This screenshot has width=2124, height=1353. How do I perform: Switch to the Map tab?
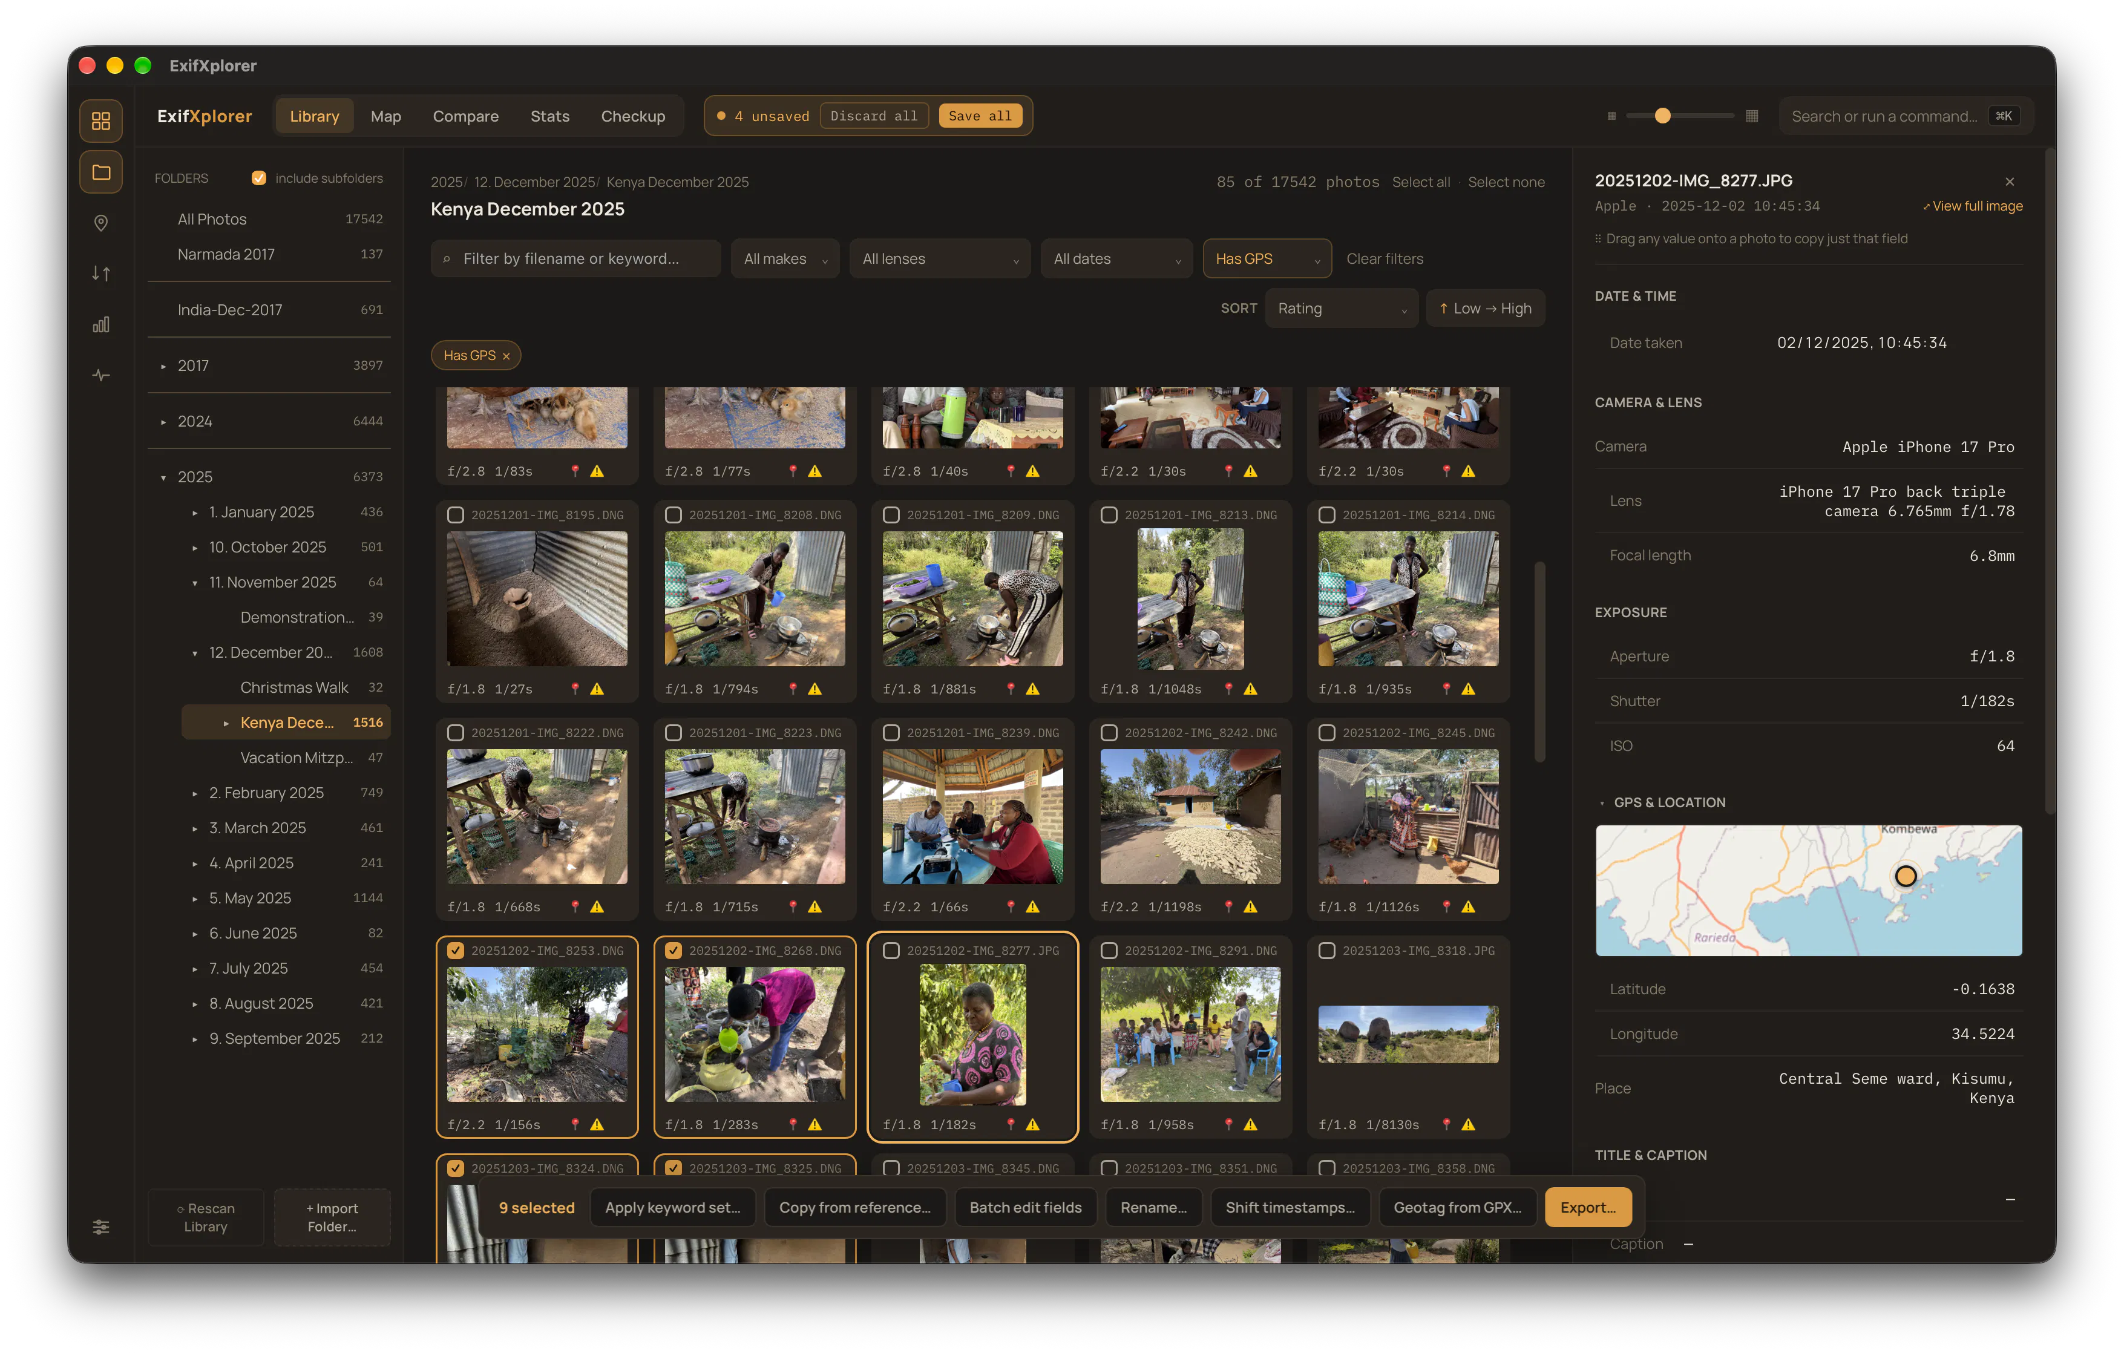(x=385, y=116)
